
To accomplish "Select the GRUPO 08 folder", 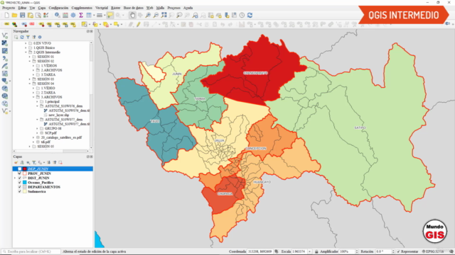I will pos(53,128).
